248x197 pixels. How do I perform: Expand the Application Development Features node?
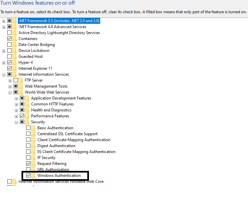tap(16, 98)
